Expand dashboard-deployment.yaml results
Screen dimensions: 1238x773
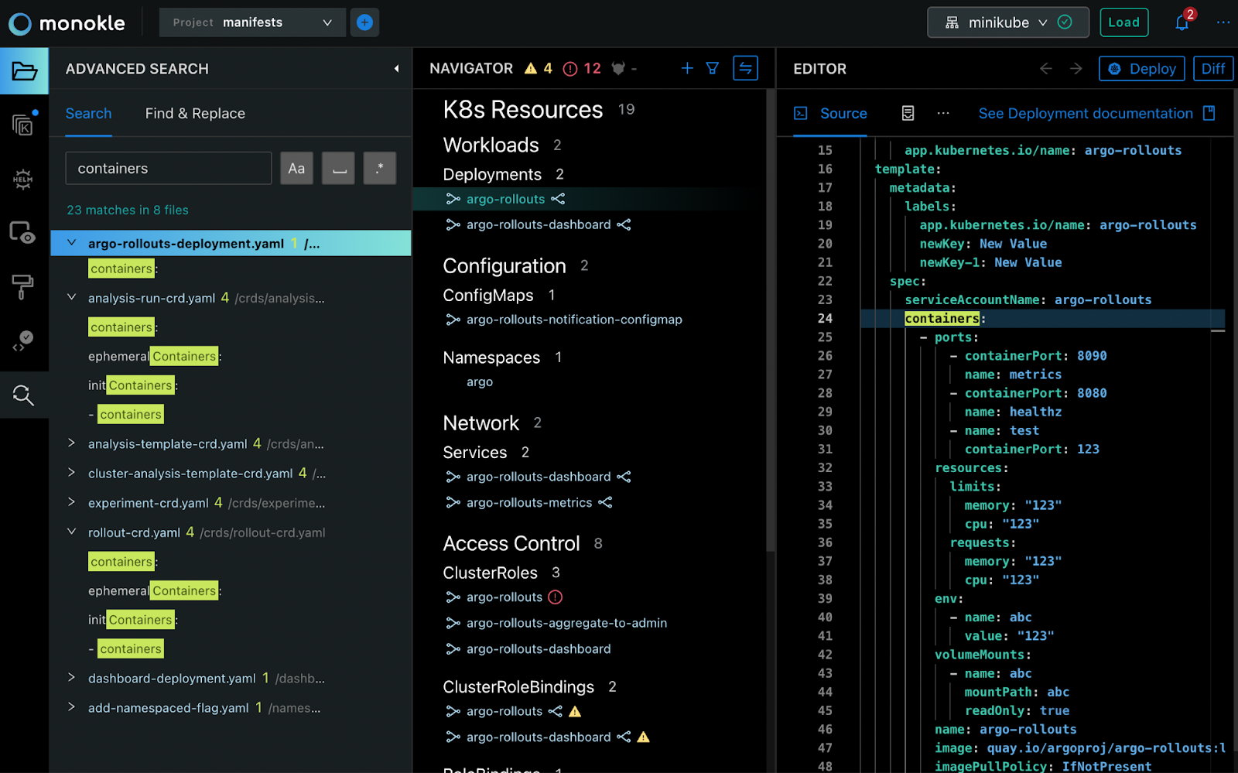pyautogui.click(x=71, y=678)
